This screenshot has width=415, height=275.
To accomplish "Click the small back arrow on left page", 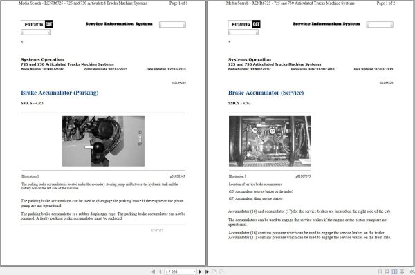I will click(22, 41).
